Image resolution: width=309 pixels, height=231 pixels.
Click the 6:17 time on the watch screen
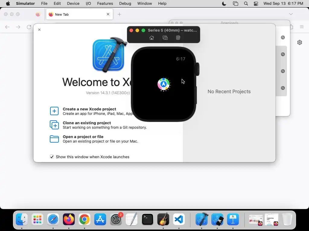click(180, 59)
